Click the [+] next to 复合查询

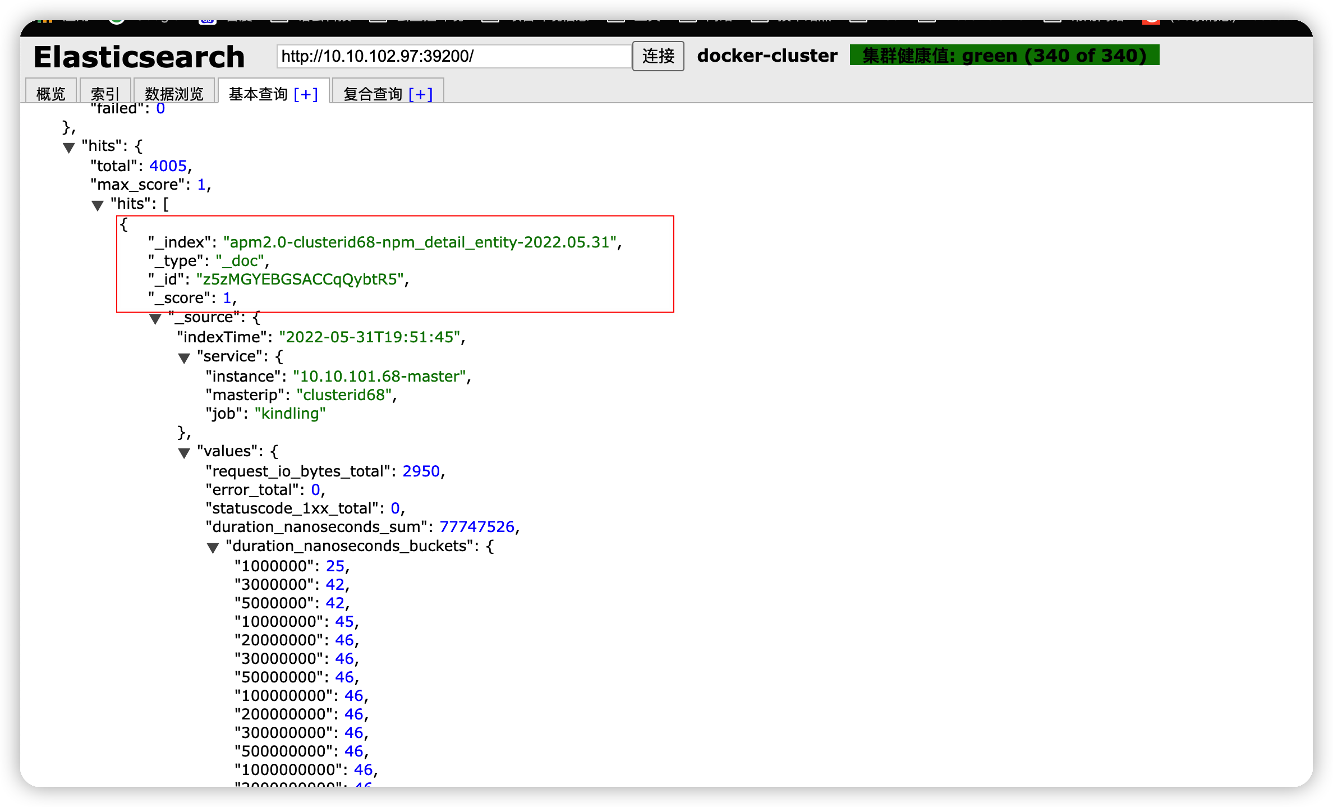click(x=421, y=93)
